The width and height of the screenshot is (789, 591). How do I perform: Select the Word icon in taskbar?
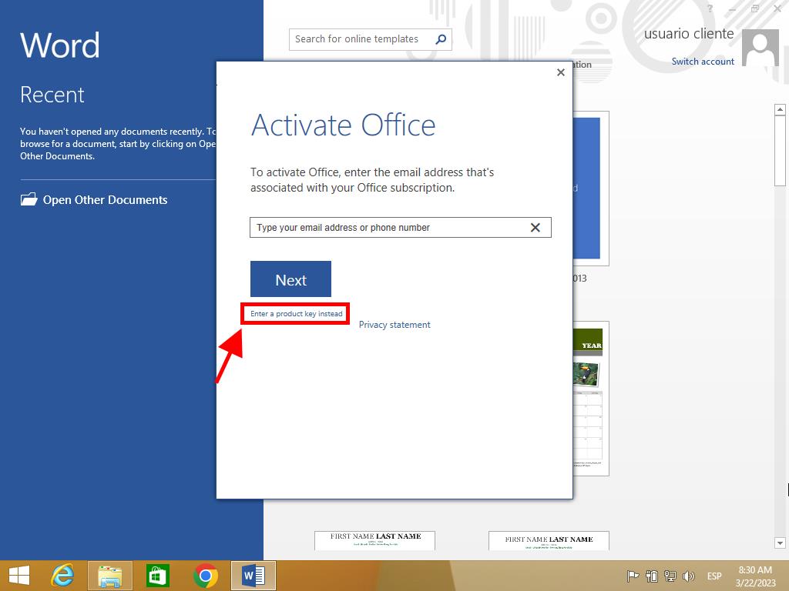253,576
